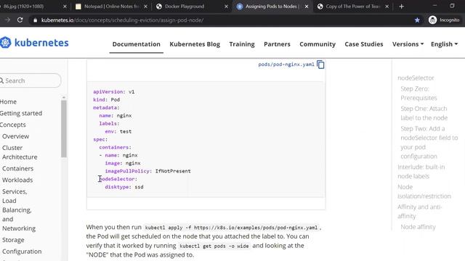Jump to nodeSelector in table of contents
This screenshot has height=261, width=465.
(x=416, y=78)
